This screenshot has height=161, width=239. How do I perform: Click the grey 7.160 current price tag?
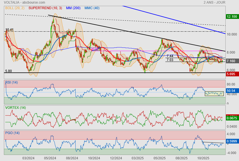231,61
